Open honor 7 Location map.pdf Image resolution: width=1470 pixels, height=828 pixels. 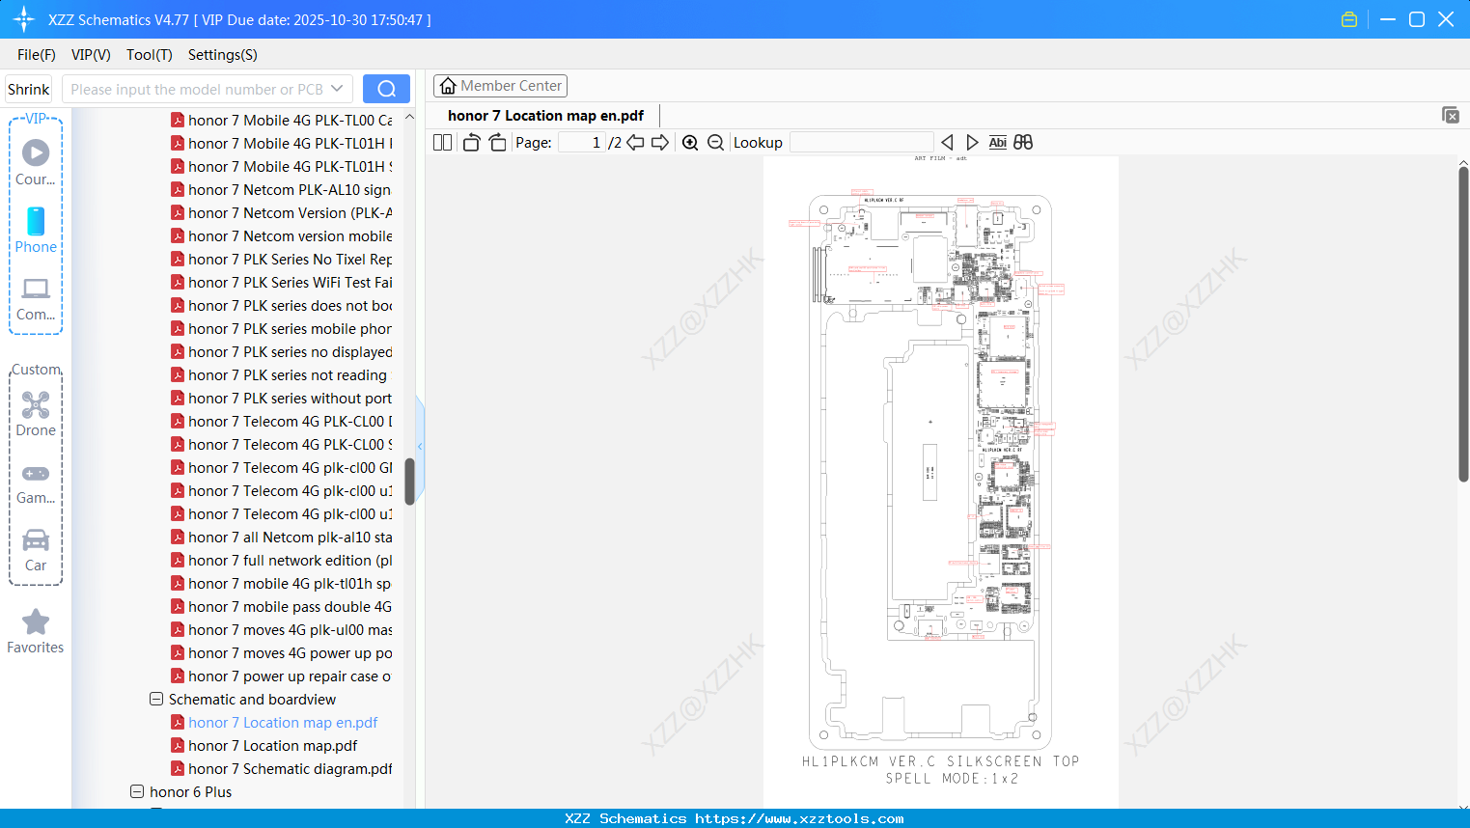coord(272,745)
